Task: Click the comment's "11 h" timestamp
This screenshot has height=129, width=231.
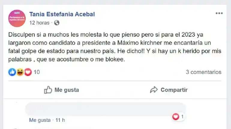Action: (60, 120)
